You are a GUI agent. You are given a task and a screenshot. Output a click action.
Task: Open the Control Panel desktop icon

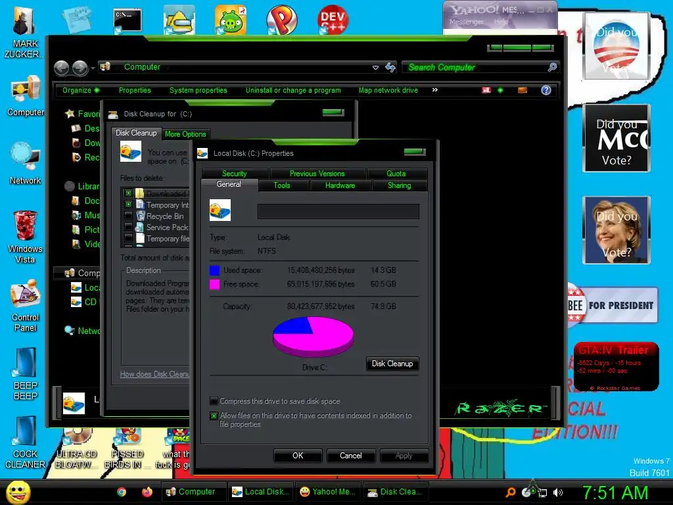pos(26,305)
